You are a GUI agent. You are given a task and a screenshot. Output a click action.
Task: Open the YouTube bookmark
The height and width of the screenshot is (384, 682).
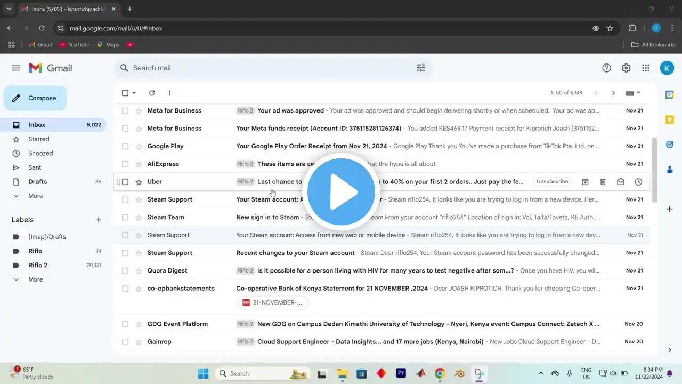[x=74, y=45]
